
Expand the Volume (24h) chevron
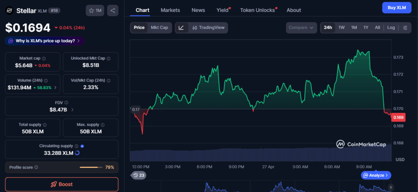point(55,87)
